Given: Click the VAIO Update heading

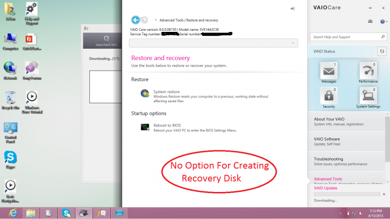Looking at the screenshot, I should click(x=326, y=188).
